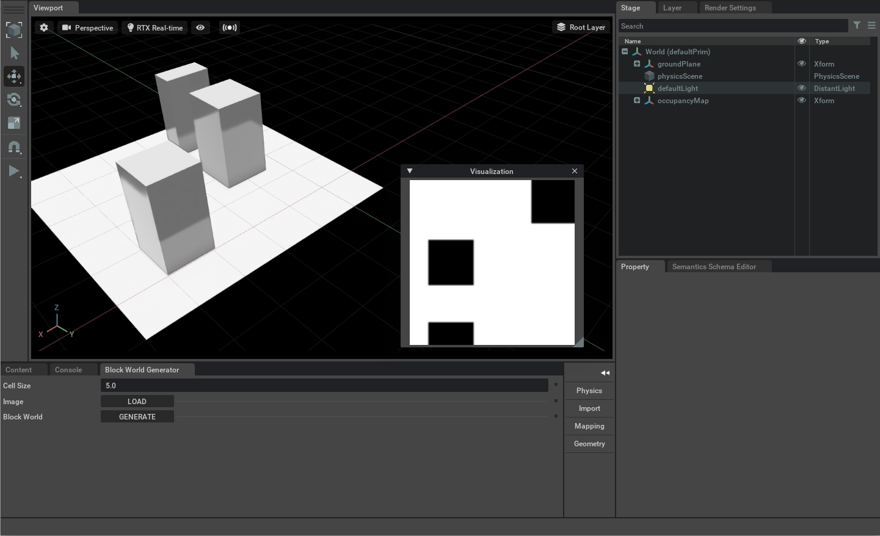Click the GENERATE button
Screen dimensions: 880x536
(137, 417)
